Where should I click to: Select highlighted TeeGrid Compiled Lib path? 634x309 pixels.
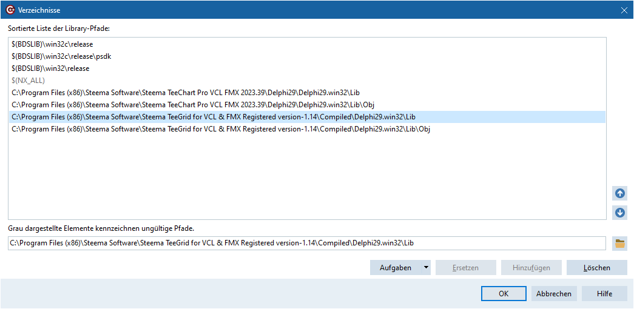click(307, 117)
